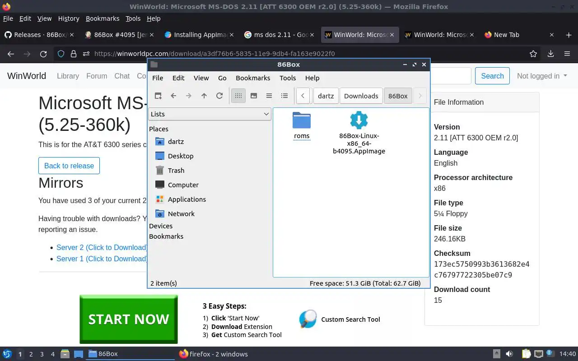
Task: Switch to icon view in file manager
Action: coord(238,96)
